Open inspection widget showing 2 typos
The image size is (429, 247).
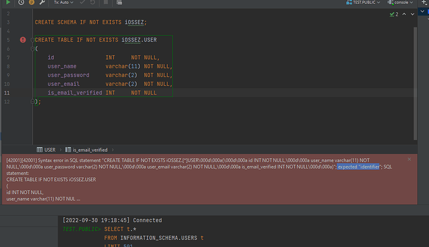pos(394,14)
